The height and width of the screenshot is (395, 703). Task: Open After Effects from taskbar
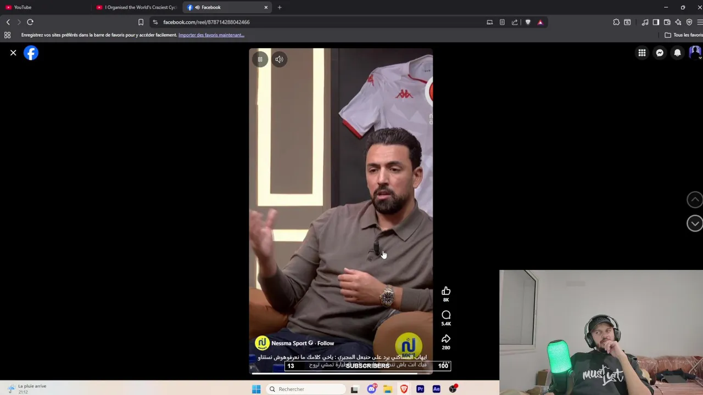[436, 389]
